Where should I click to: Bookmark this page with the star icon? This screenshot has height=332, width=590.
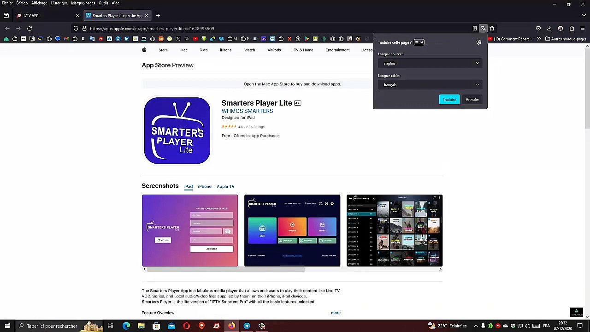click(x=492, y=29)
